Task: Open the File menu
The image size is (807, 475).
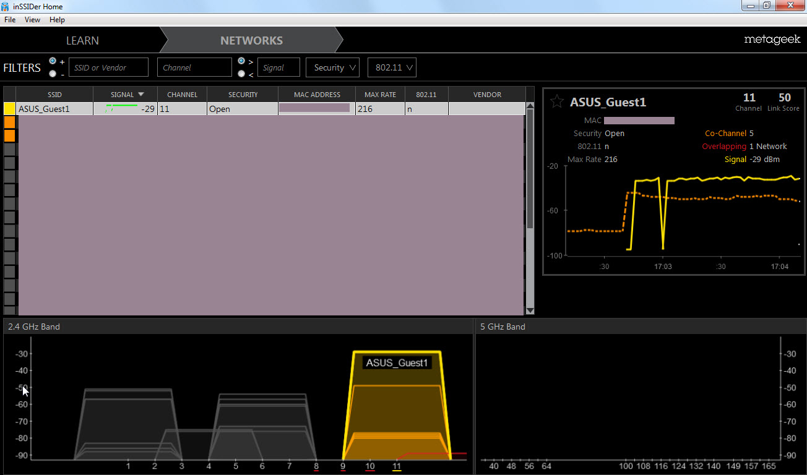Action: (x=10, y=20)
